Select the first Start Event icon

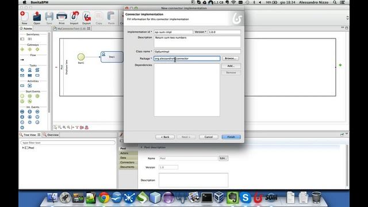coord(22,96)
